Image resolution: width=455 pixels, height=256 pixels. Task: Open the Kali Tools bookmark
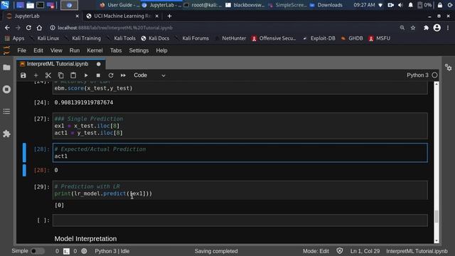[122, 38]
